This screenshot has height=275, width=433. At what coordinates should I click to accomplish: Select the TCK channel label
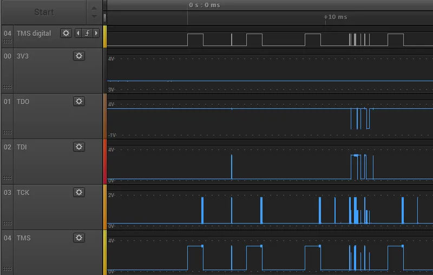coord(23,192)
